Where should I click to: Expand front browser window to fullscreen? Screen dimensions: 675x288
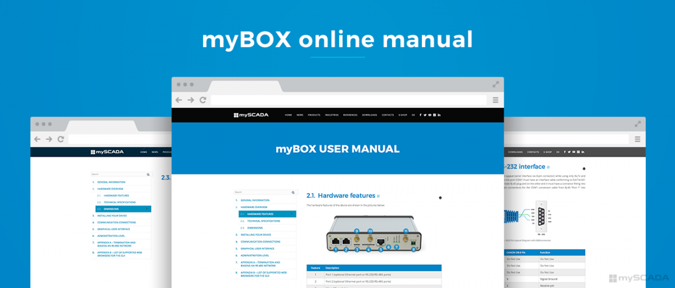click(x=495, y=83)
